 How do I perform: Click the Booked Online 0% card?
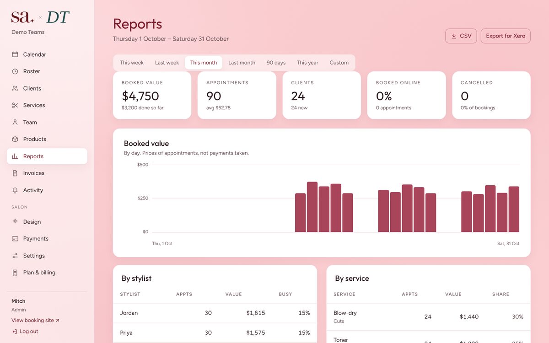coord(407,95)
